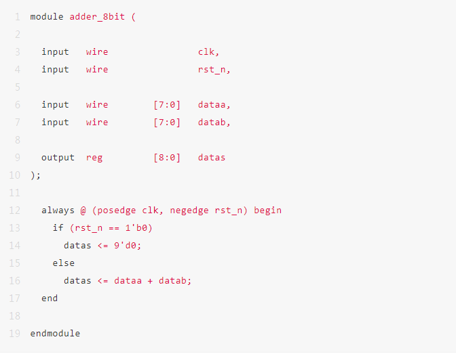Click line number 1 in gutter
This screenshot has height=354, width=456.
pyautogui.click(x=18, y=17)
